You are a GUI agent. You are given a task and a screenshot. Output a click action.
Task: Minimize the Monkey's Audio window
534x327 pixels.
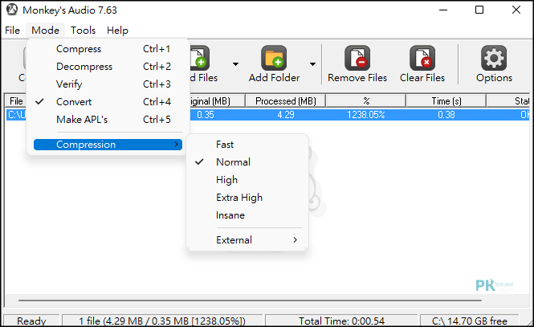click(x=443, y=10)
